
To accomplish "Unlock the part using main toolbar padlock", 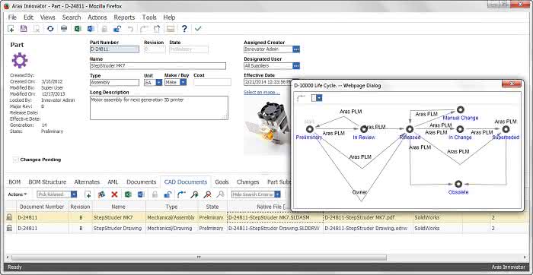I will pyautogui.click(x=117, y=29).
